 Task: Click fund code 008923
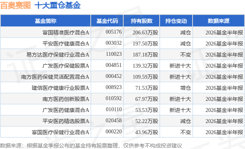pyautogui.click(x=114, y=87)
